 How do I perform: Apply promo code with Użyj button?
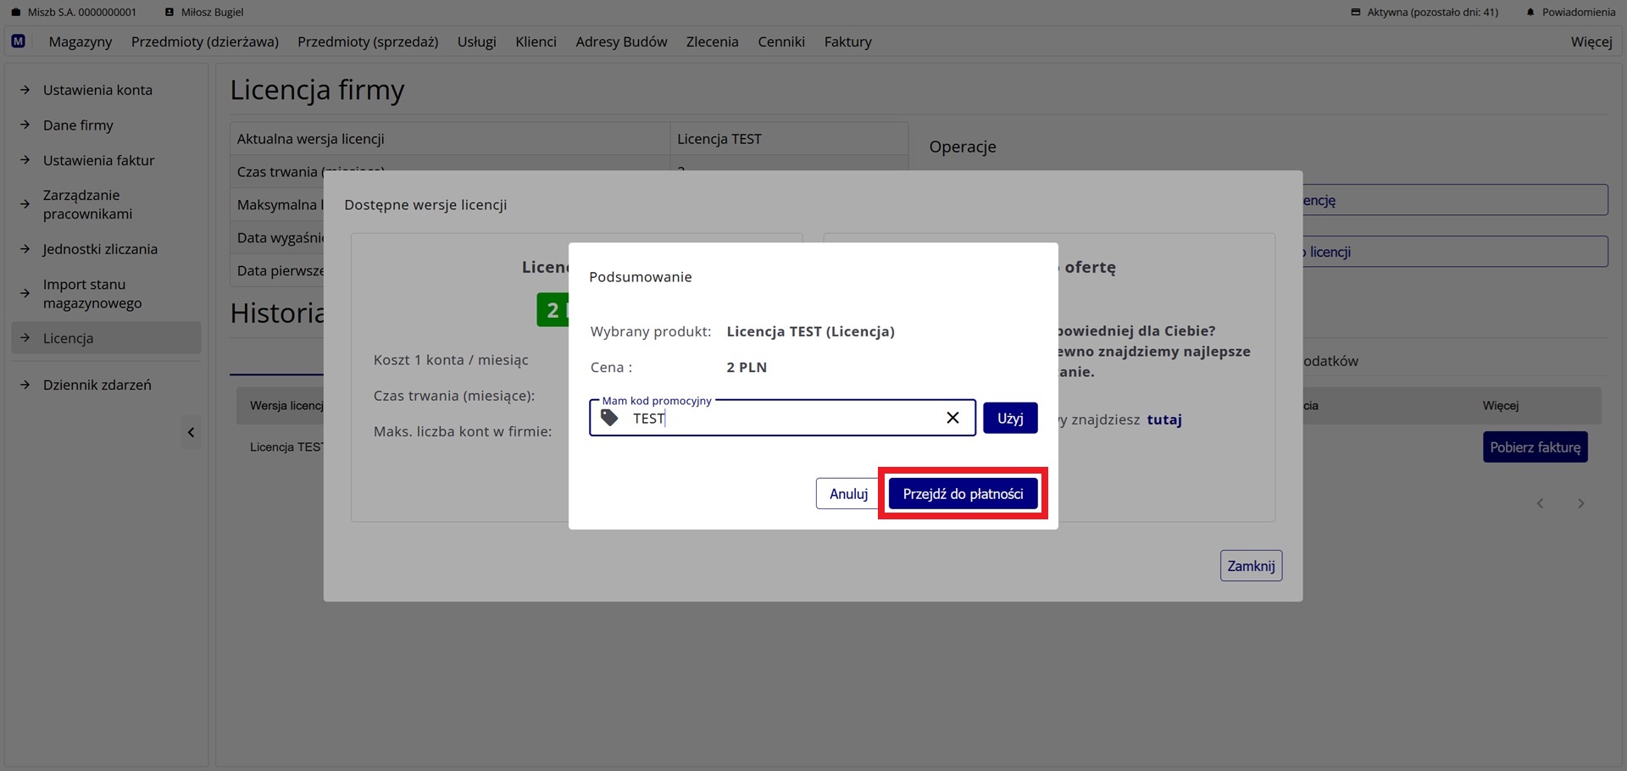[x=1010, y=418]
